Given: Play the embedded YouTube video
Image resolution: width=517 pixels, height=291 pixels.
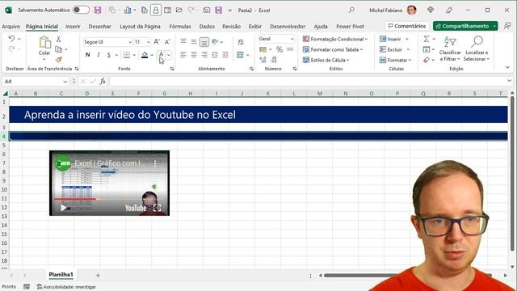Looking at the screenshot, I should (x=64, y=208).
